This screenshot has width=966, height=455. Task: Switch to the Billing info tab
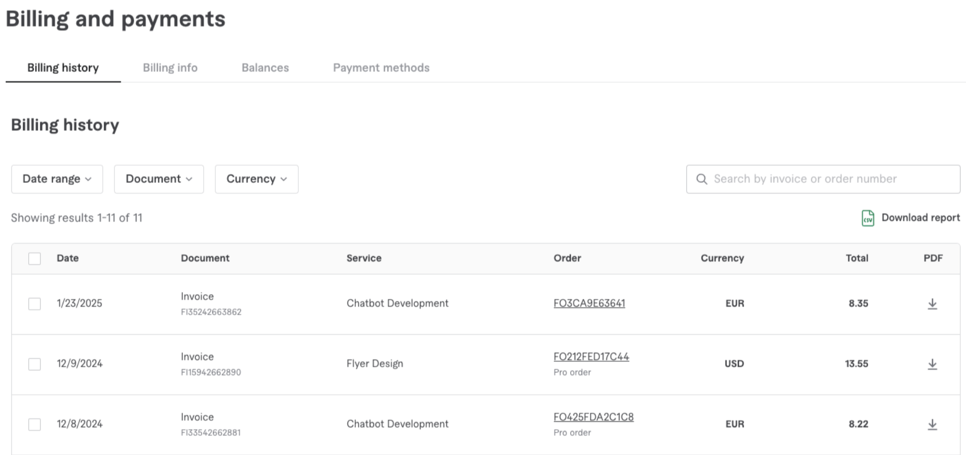pyautogui.click(x=170, y=68)
